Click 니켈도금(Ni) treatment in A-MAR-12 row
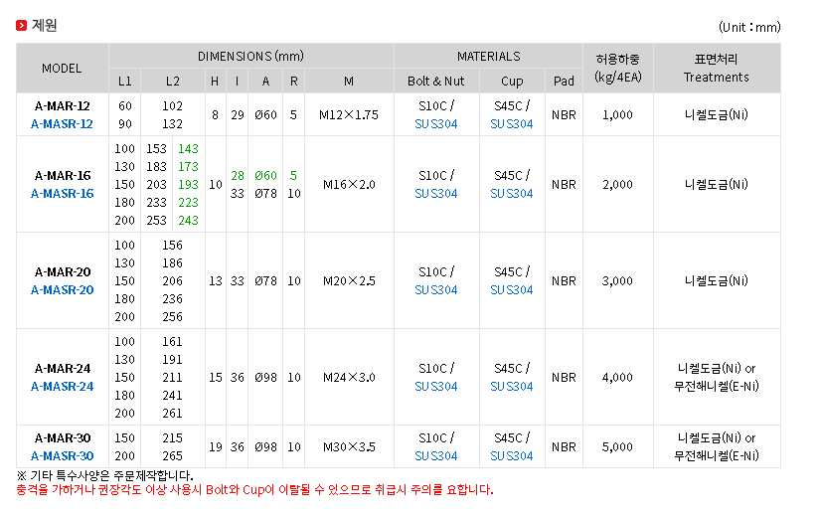820x516 pixels. tap(717, 115)
